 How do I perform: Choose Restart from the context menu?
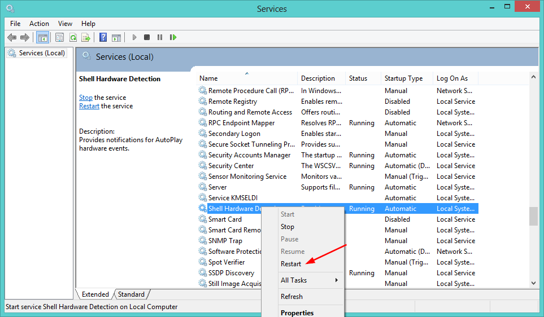click(291, 264)
